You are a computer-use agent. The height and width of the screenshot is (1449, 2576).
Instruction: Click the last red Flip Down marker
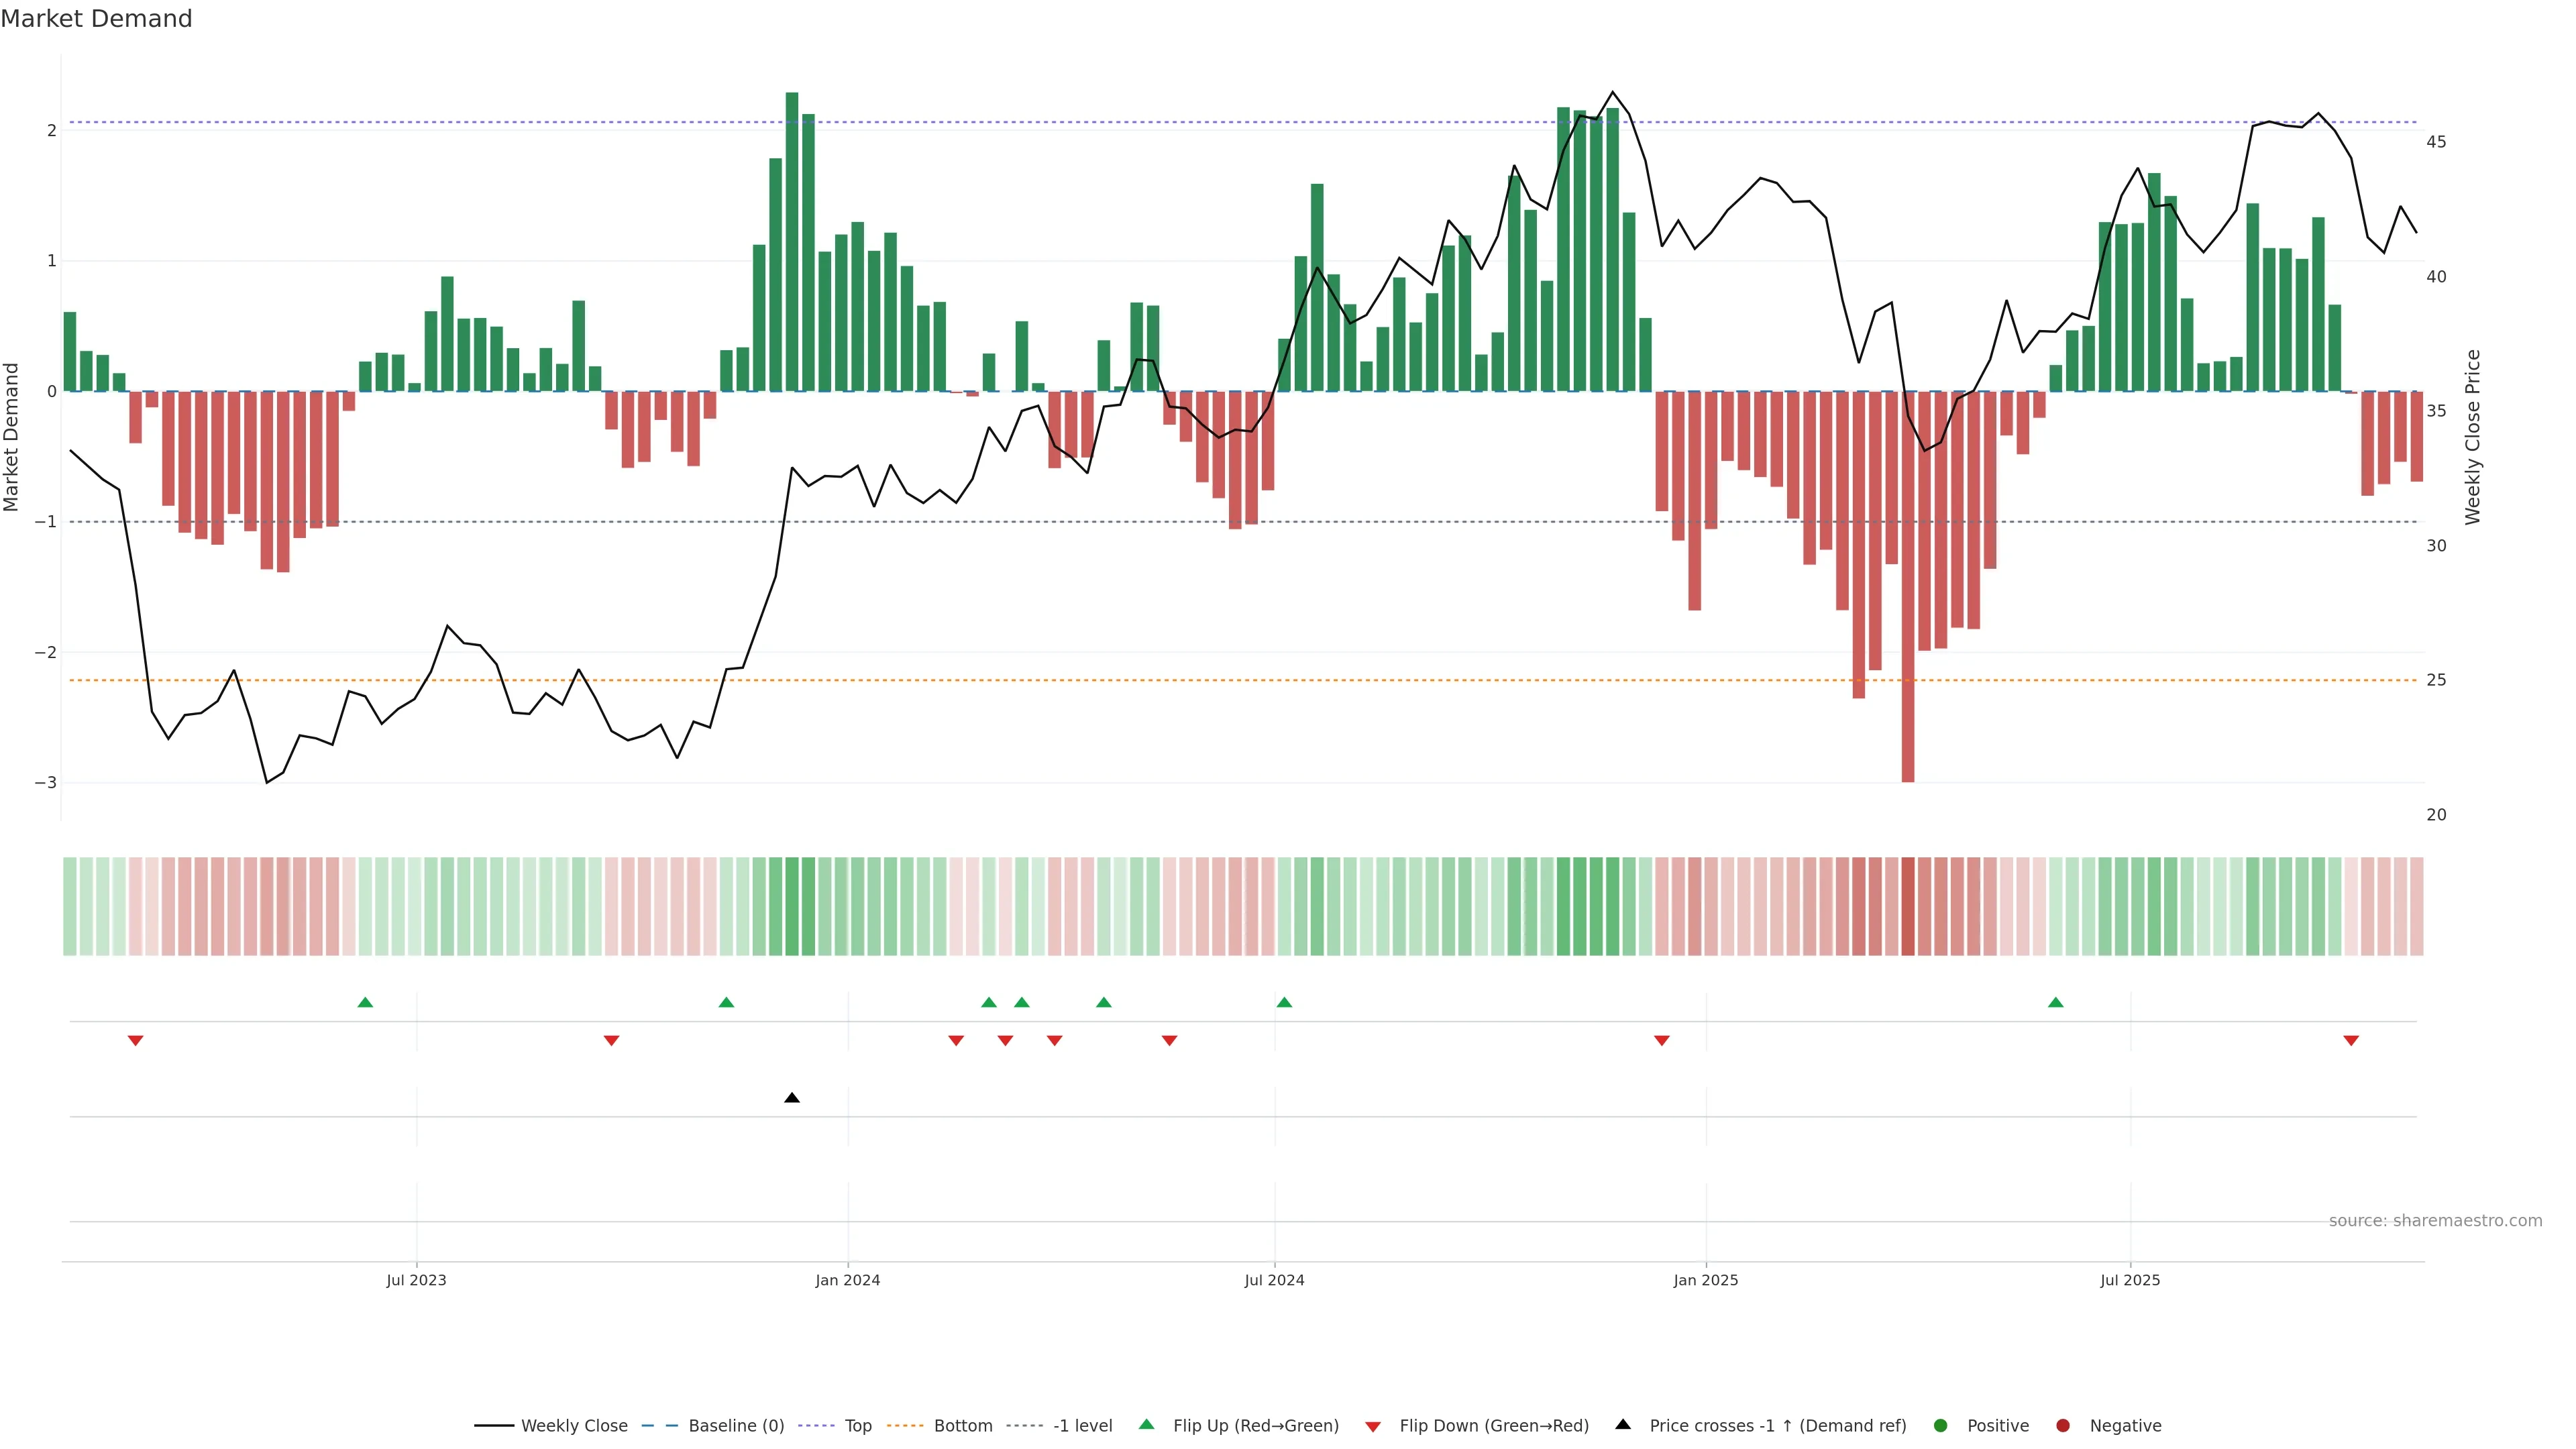point(2351,1041)
